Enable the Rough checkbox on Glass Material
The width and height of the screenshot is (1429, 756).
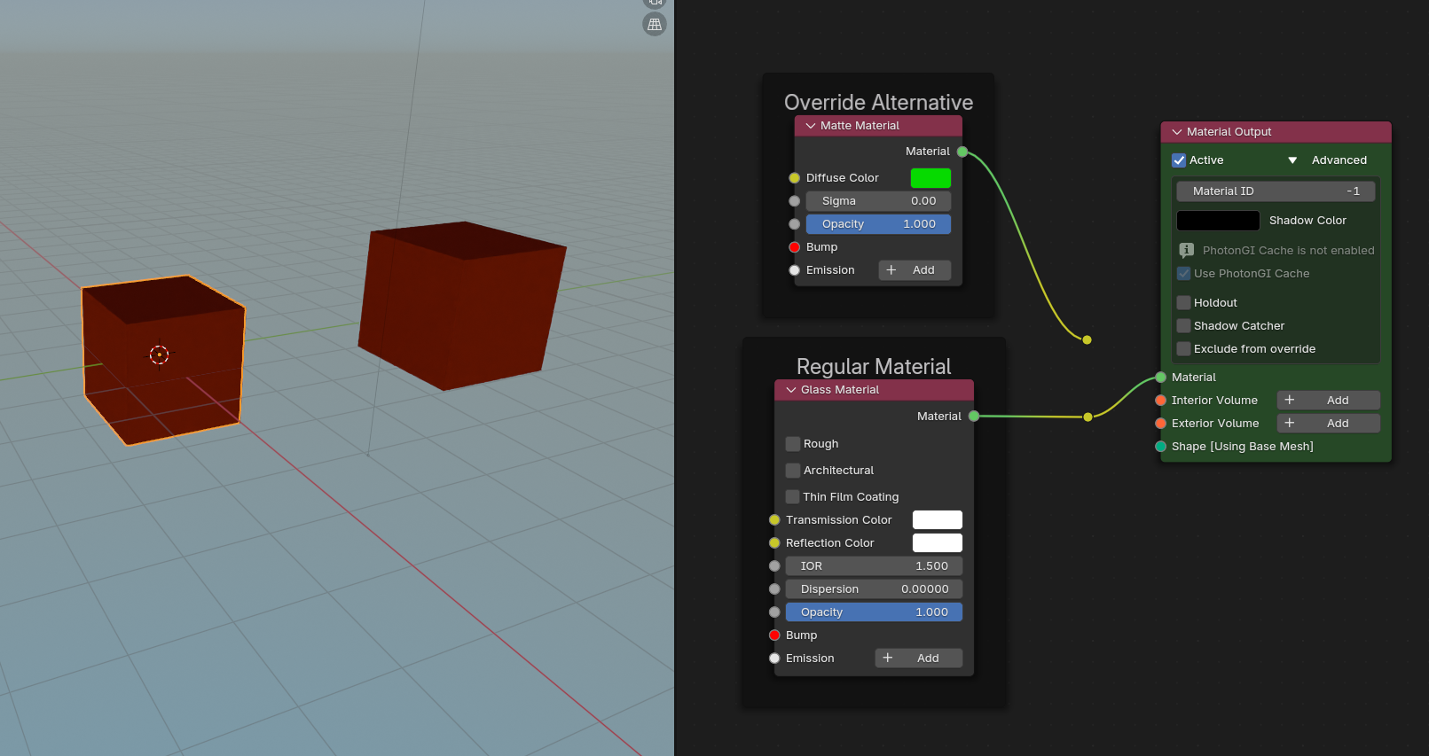(x=793, y=444)
